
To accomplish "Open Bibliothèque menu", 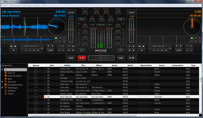I will pos(15,5).
